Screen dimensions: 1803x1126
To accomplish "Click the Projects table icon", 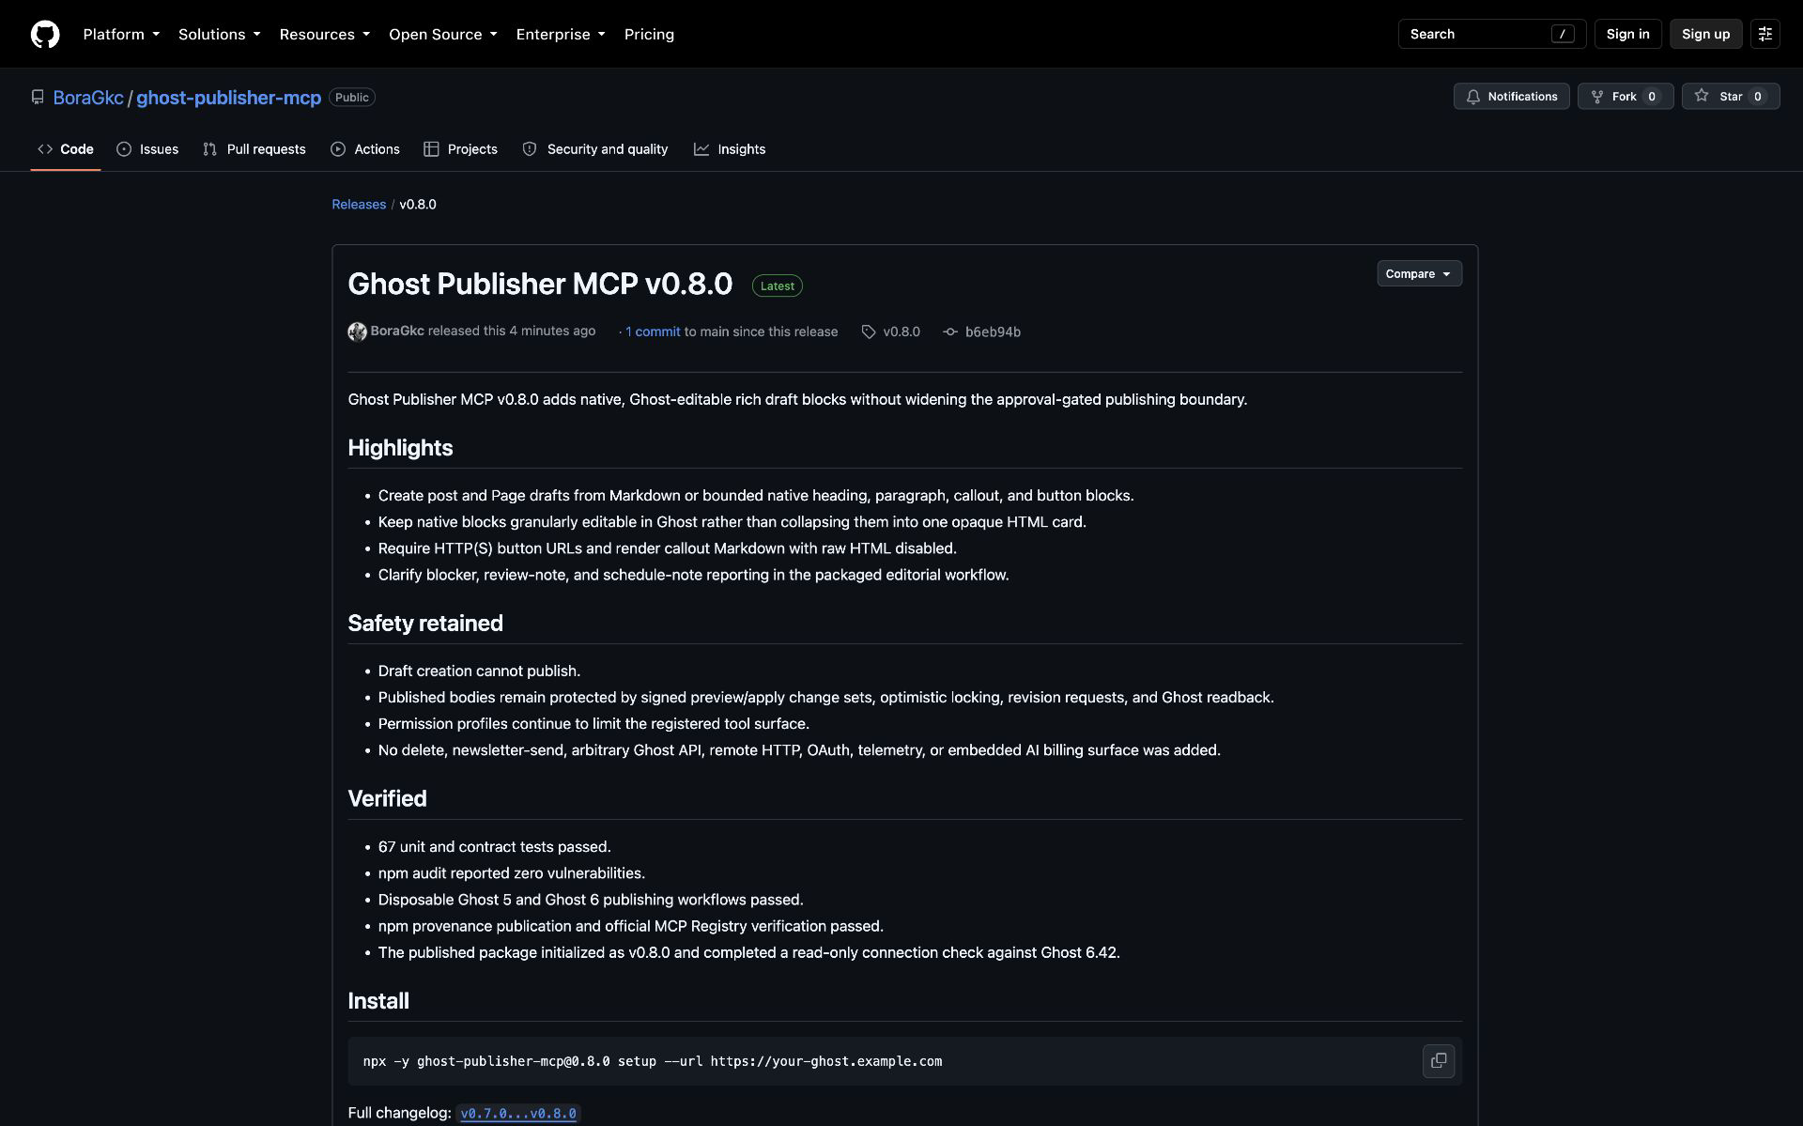I will pos(431,149).
